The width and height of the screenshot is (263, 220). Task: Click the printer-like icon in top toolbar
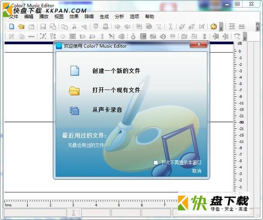(x=149, y=26)
